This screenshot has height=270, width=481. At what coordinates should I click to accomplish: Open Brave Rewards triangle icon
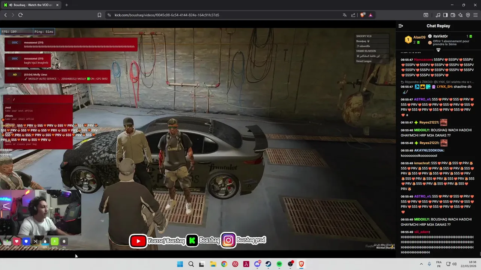(371, 15)
